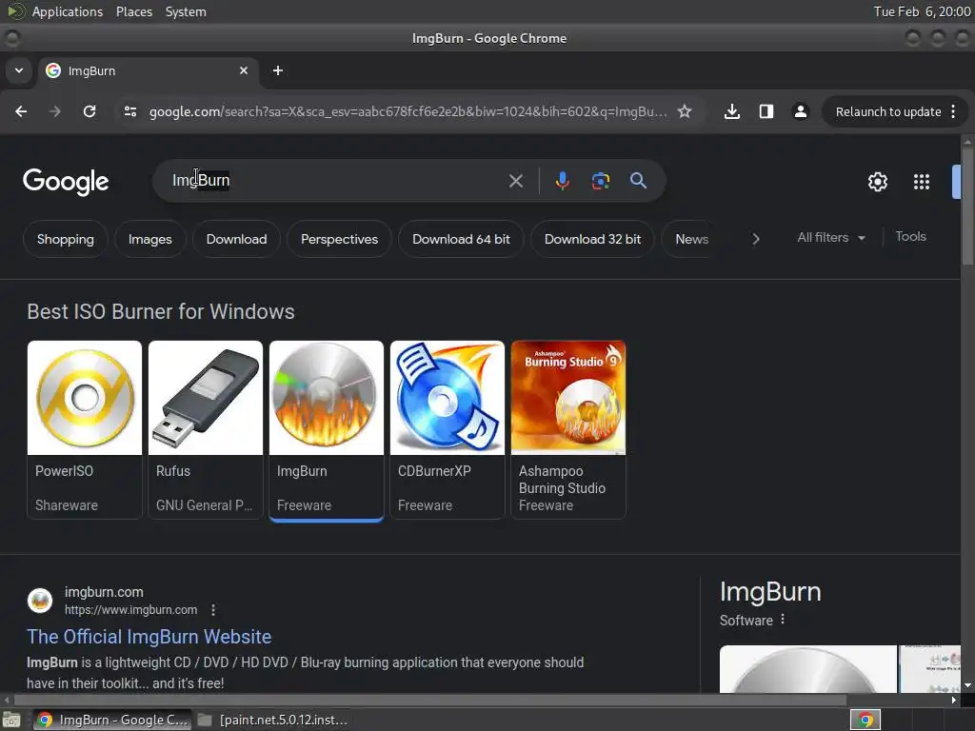
Task: Open the Rufus card
Action: (x=206, y=429)
